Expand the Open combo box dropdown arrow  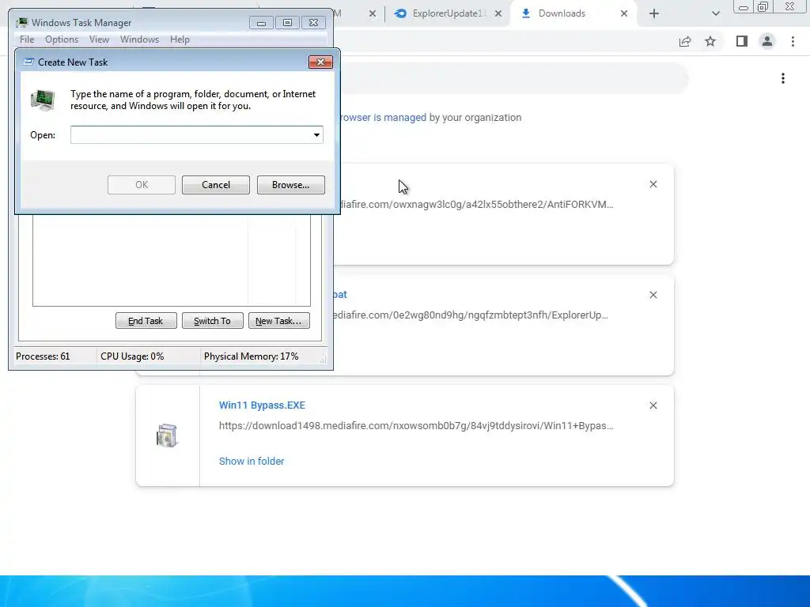pos(316,134)
